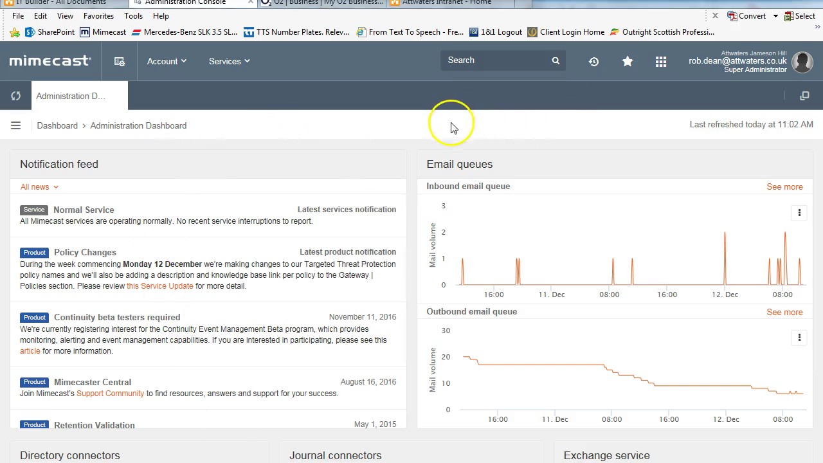Open the Mercedes-Benz SLK bookmark

pos(184,32)
